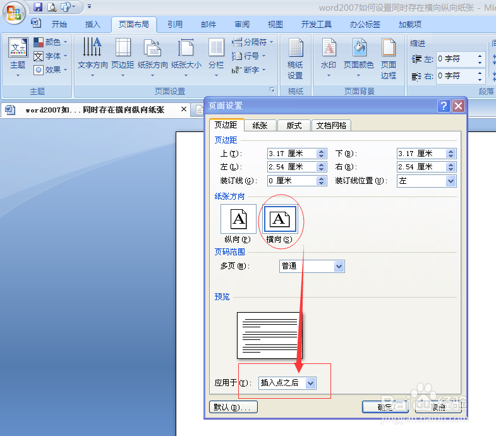Open Columns (分栏) options
This screenshot has height=436, width=496.
coord(216,58)
